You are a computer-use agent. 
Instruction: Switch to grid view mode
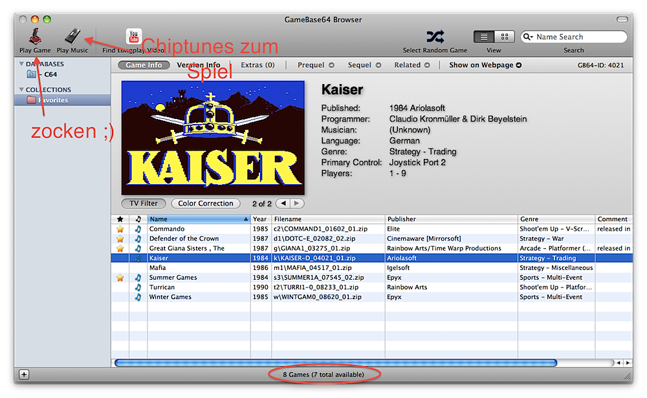pos(504,37)
